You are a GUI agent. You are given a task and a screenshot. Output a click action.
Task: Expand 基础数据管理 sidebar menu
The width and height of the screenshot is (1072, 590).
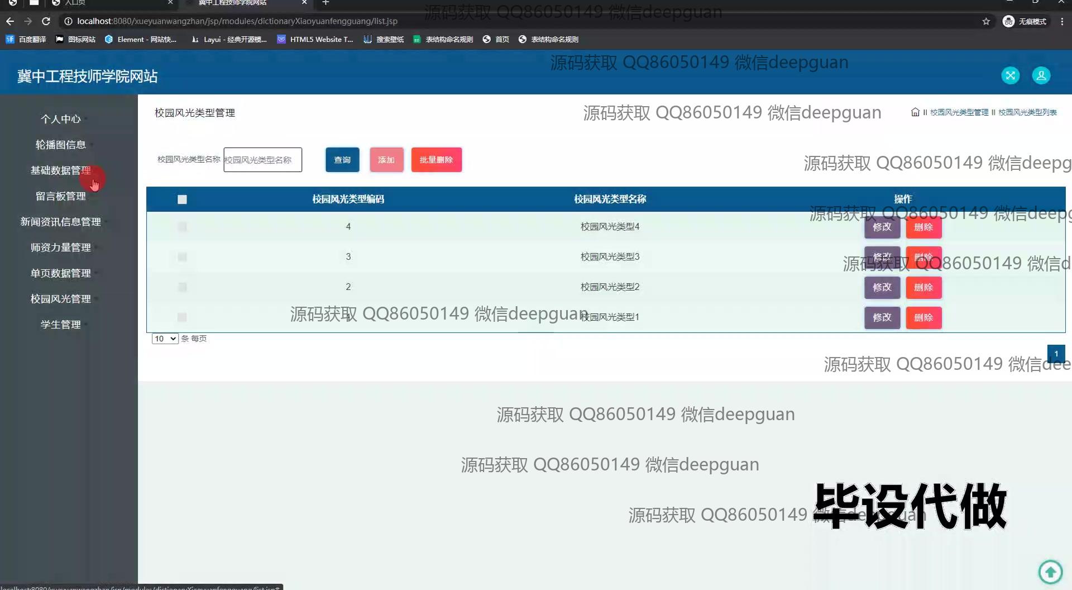(x=60, y=170)
